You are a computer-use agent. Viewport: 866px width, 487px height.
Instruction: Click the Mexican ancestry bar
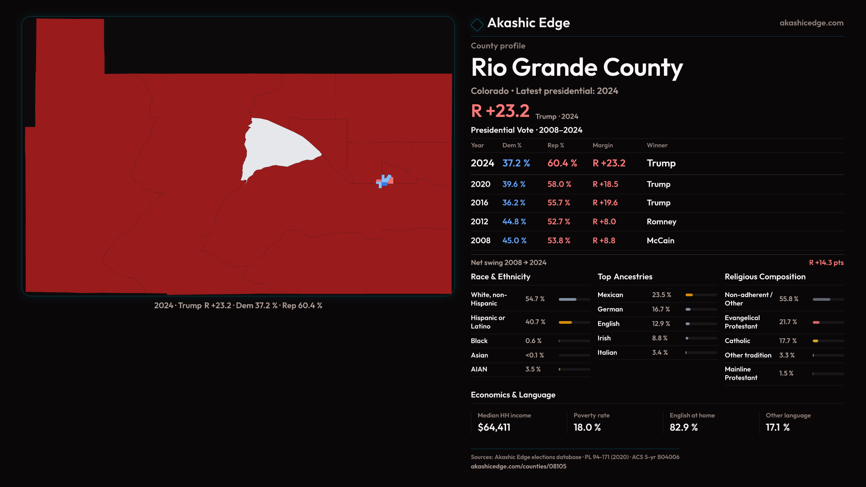pyautogui.click(x=689, y=295)
